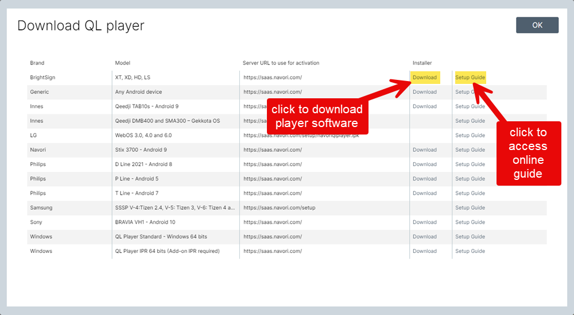Image resolution: width=574 pixels, height=315 pixels.
Task: Select the Generic brand cell
Action: tap(39, 91)
